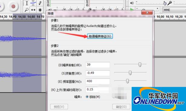
Task: Click the timeline ruler at 16.00
Action: 160,17
